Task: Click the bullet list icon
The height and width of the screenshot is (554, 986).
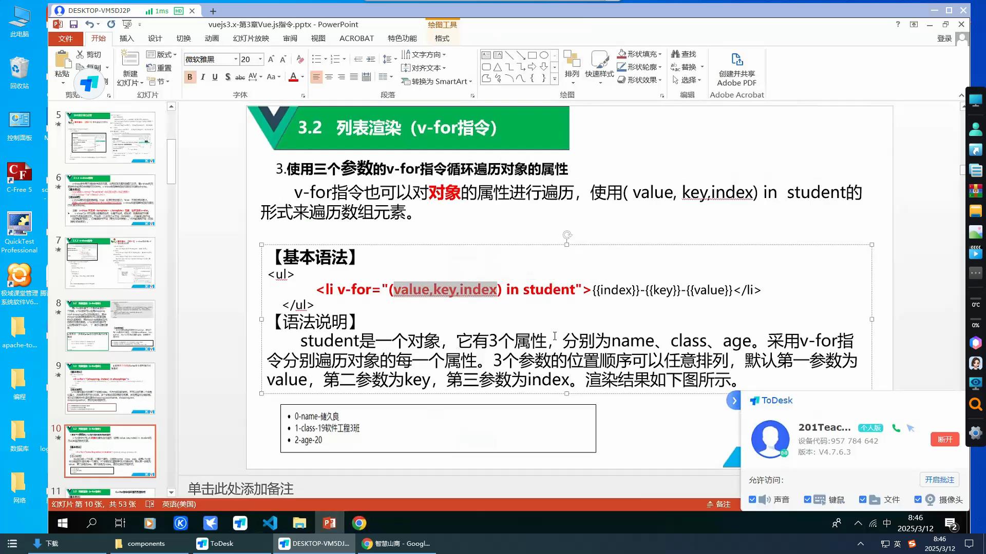Action: [x=316, y=59]
